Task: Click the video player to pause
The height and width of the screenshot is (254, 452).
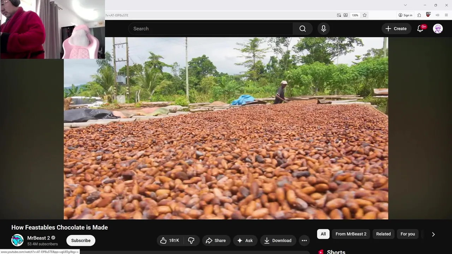Action: pos(226,128)
